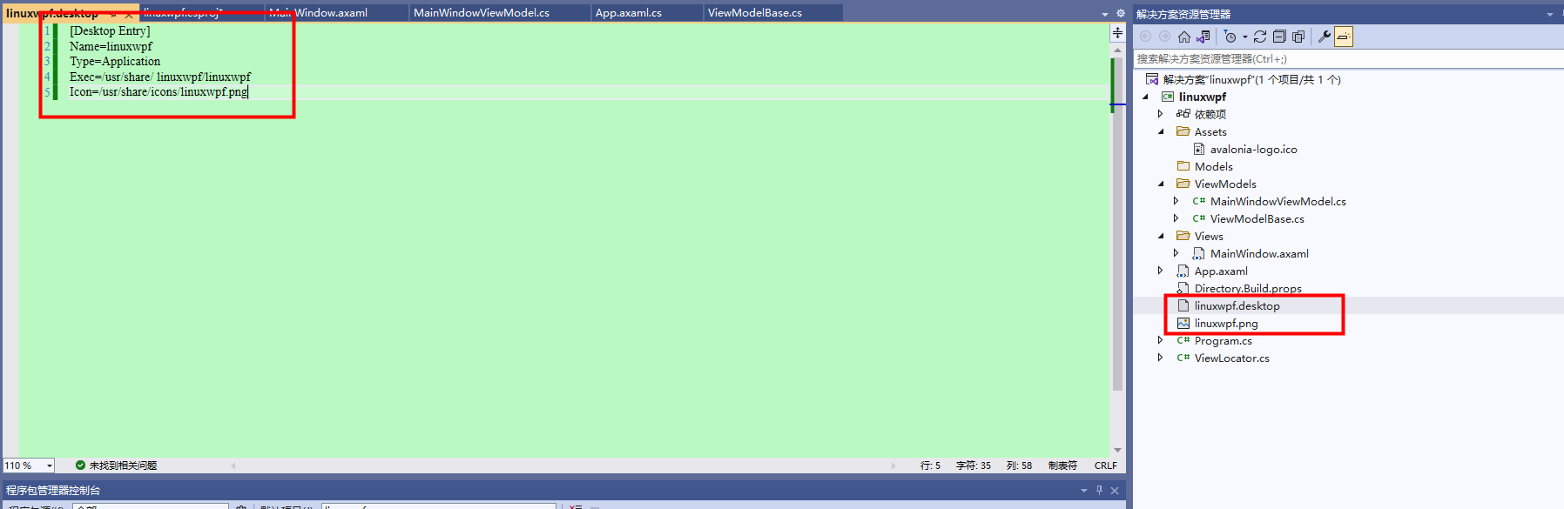Click the 制表符 tabs indicator
Image resolution: width=1564 pixels, height=509 pixels.
pyautogui.click(x=1062, y=465)
